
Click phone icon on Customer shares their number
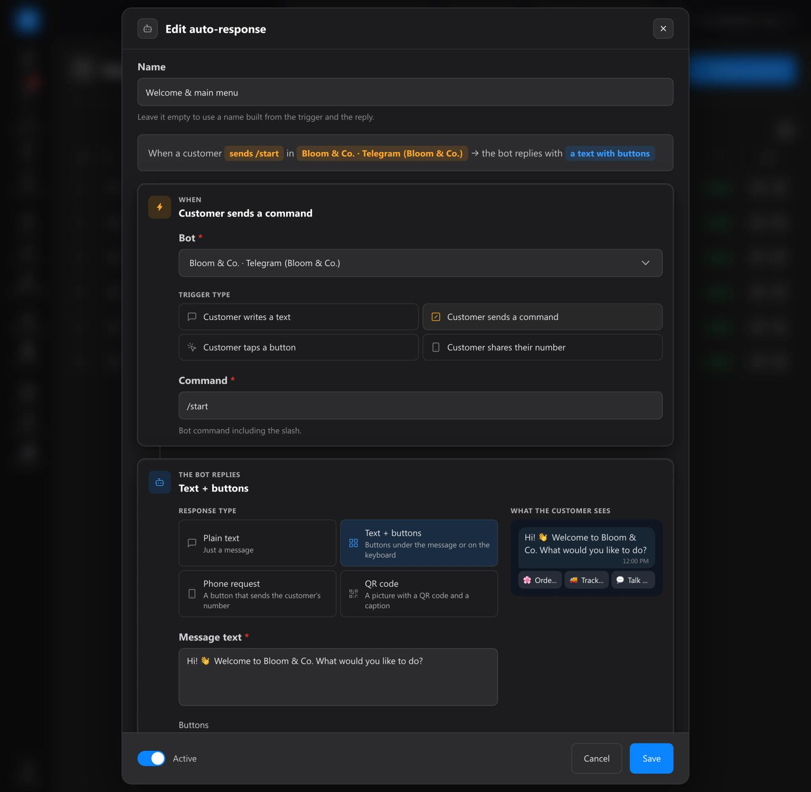(x=436, y=347)
